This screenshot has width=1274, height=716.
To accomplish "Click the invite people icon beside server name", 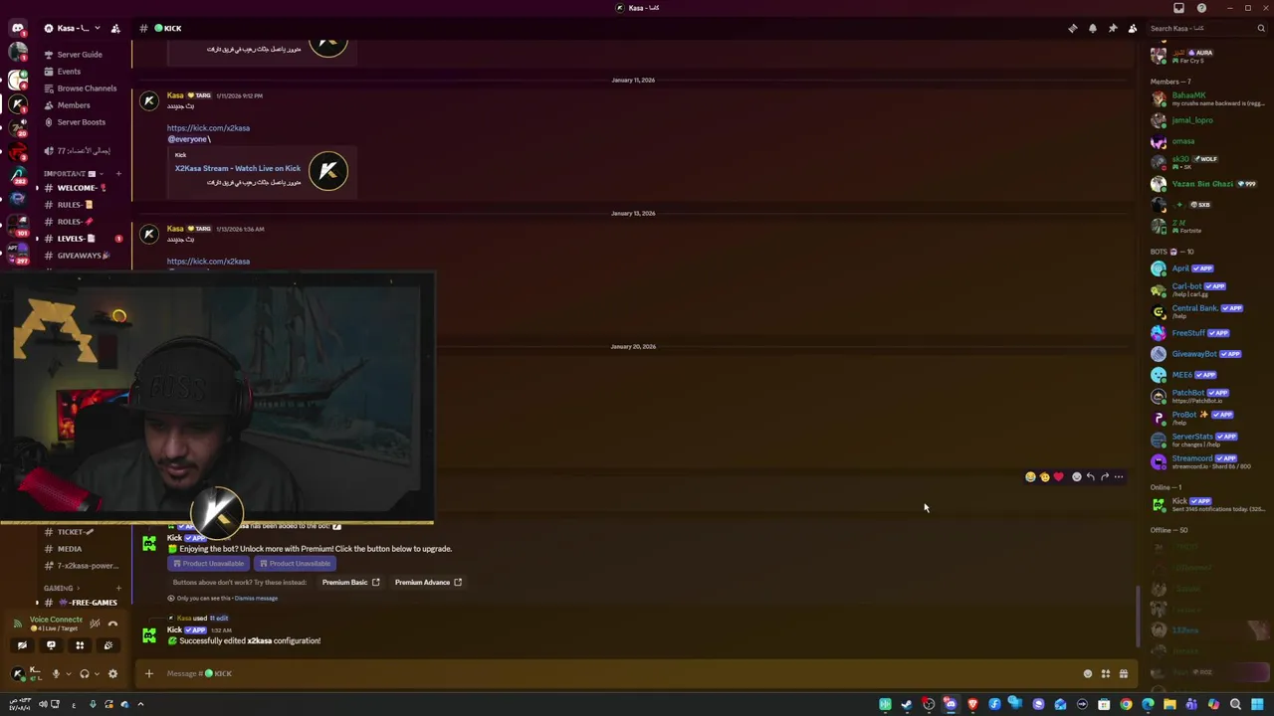I will [x=115, y=28].
